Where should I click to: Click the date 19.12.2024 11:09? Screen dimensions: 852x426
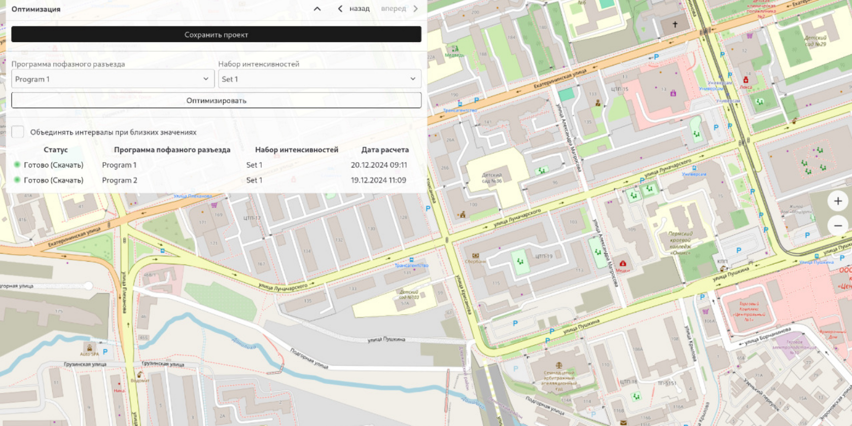pos(378,180)
